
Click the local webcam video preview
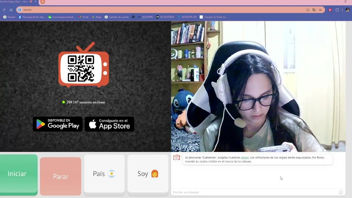click(258, 86)
